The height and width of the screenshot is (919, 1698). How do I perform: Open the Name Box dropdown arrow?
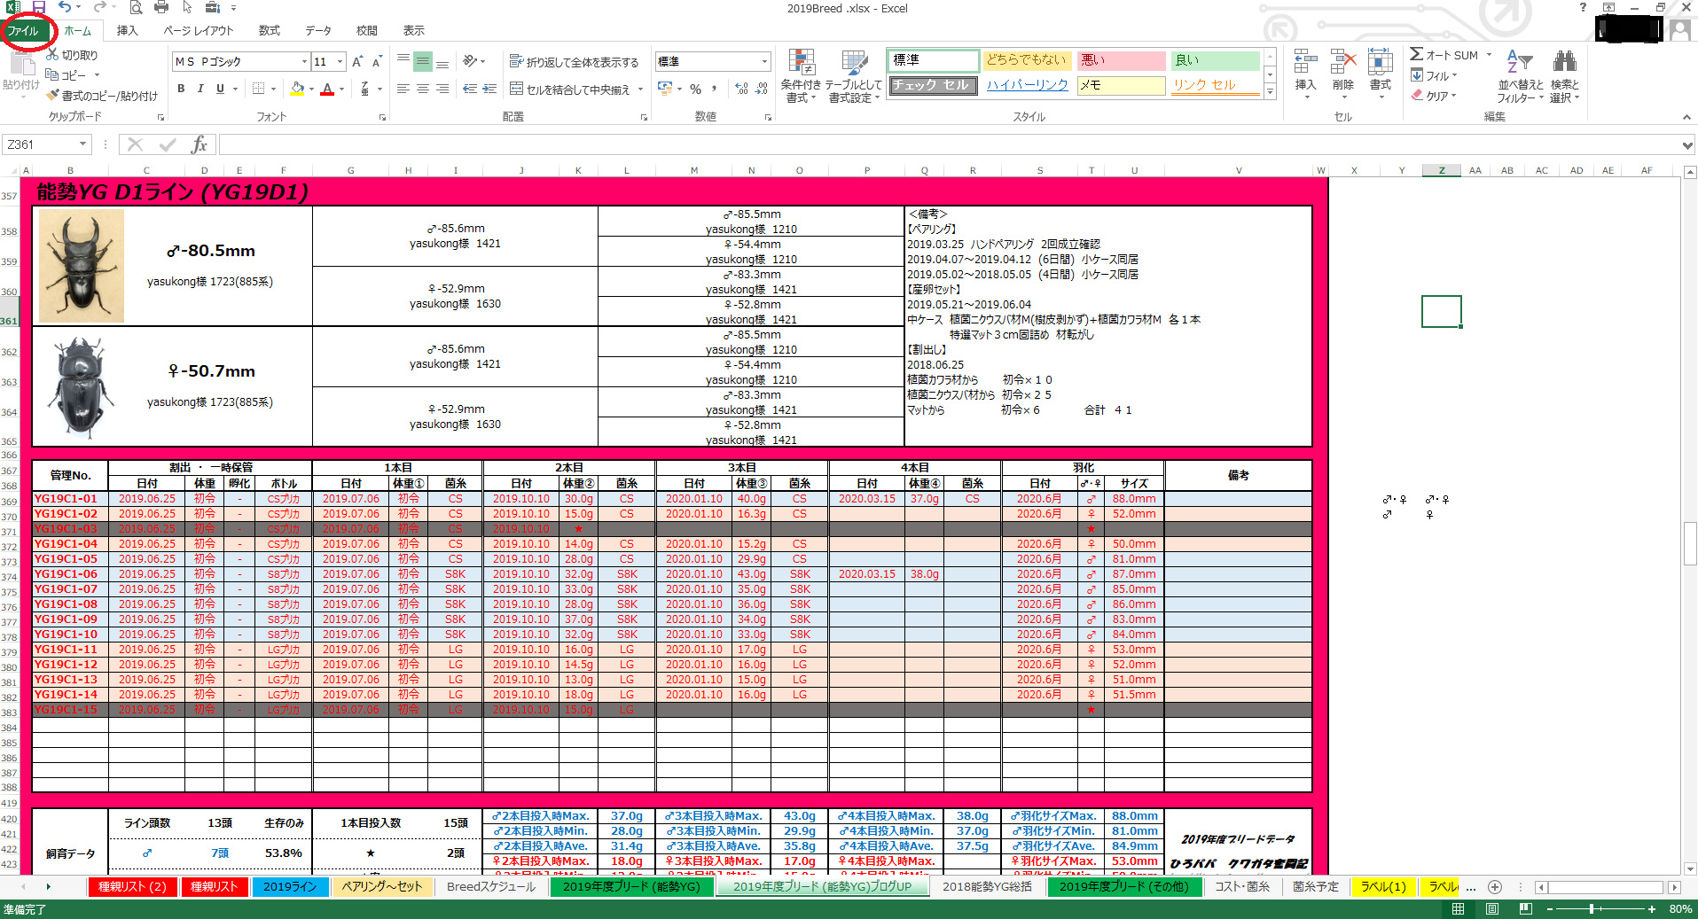[x=83, y=144]
